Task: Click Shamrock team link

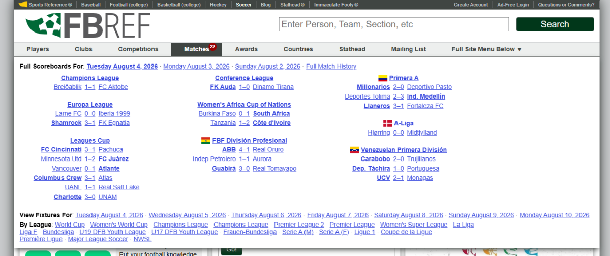Action: tap(67, 123)
